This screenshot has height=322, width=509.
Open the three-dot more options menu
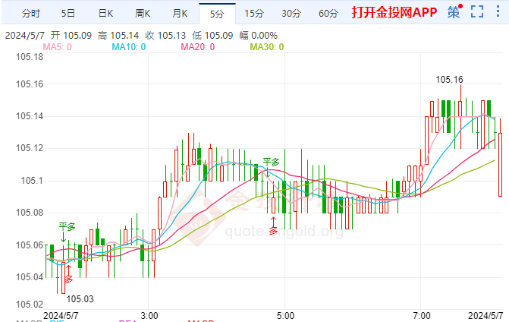coord(498,11)
